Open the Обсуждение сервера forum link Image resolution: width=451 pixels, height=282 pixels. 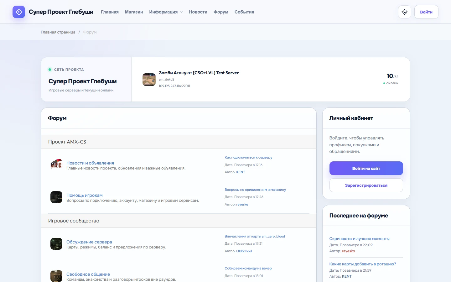coord(89,242)
